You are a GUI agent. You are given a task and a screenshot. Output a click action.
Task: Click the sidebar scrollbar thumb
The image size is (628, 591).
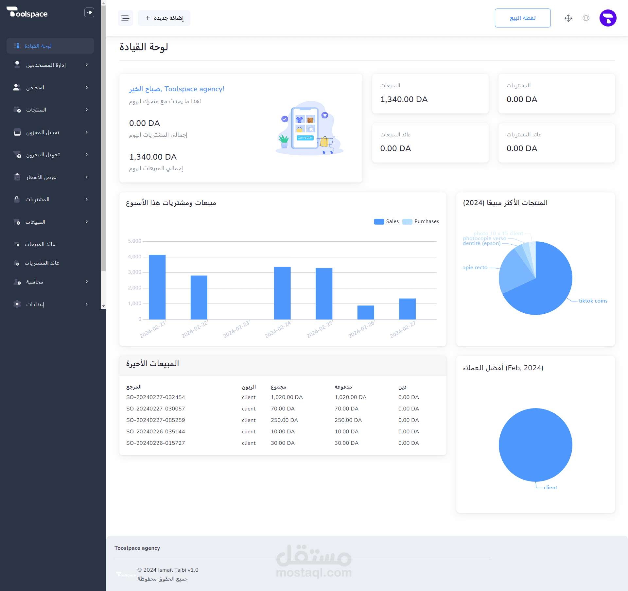(103, 137)
